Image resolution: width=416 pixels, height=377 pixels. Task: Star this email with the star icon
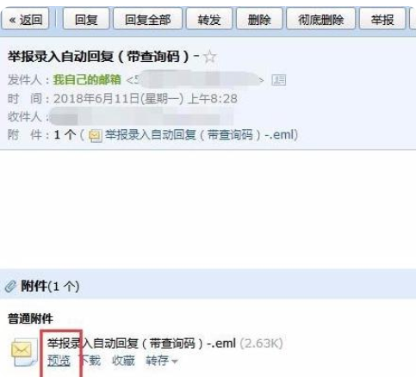coord(209,56)
